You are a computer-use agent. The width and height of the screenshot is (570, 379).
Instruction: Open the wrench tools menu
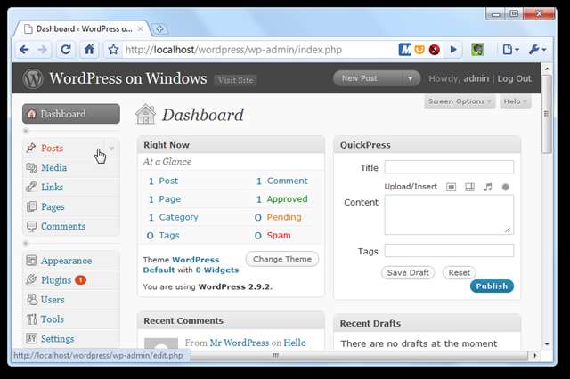click(537, 49)
